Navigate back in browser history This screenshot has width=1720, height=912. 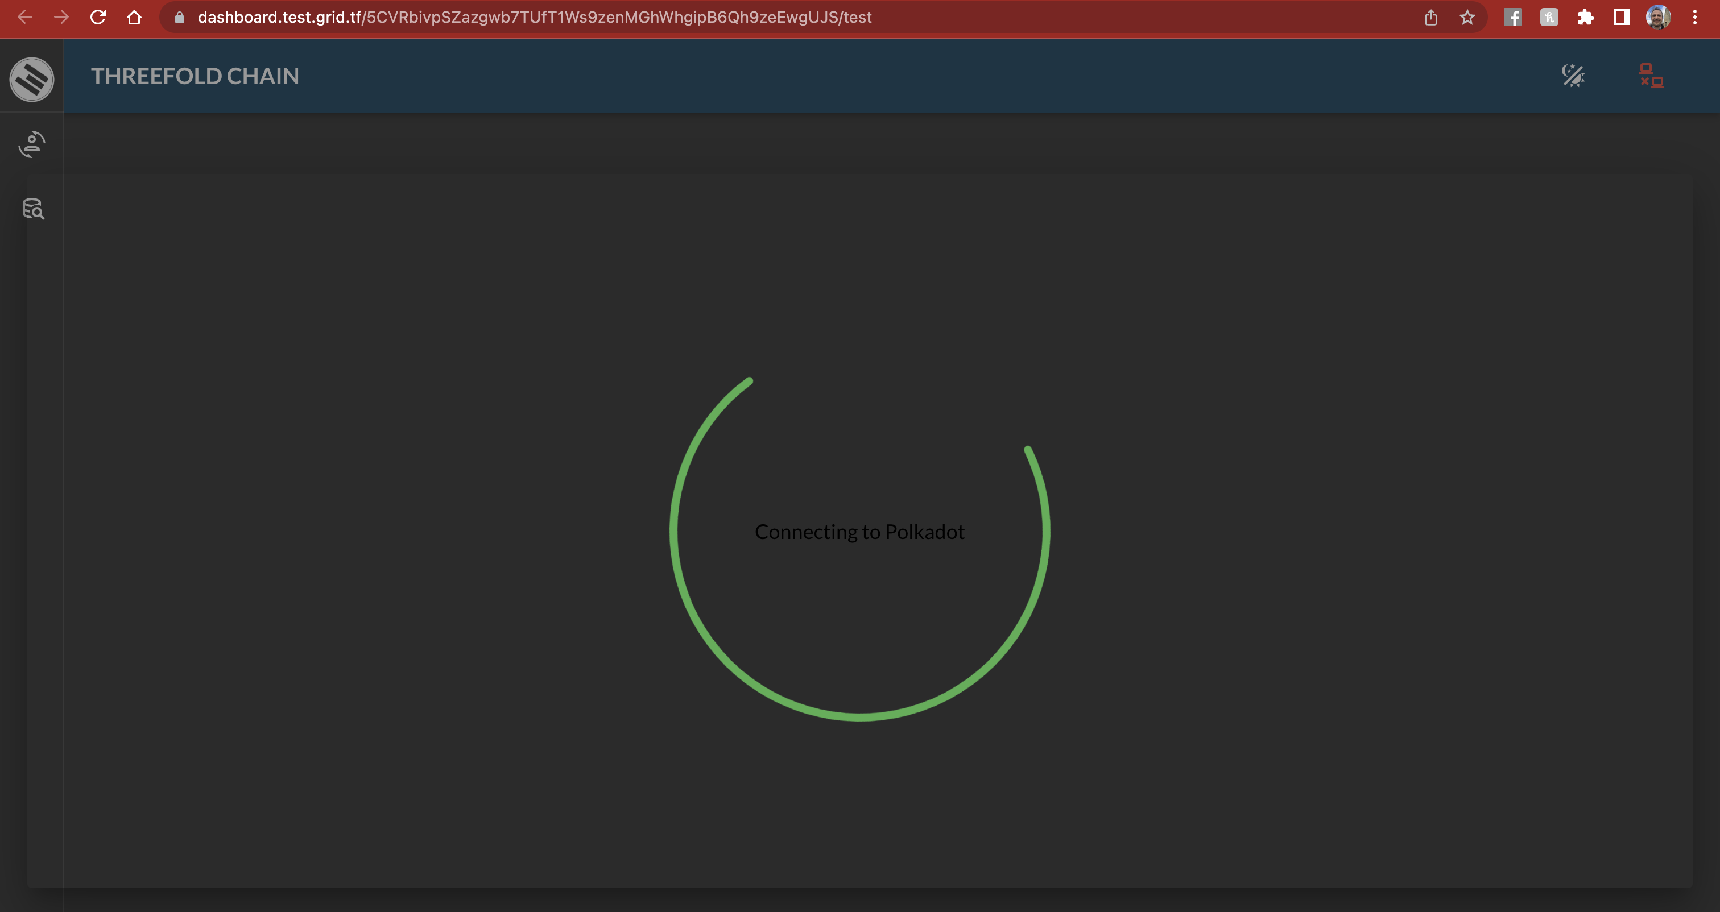26,18
